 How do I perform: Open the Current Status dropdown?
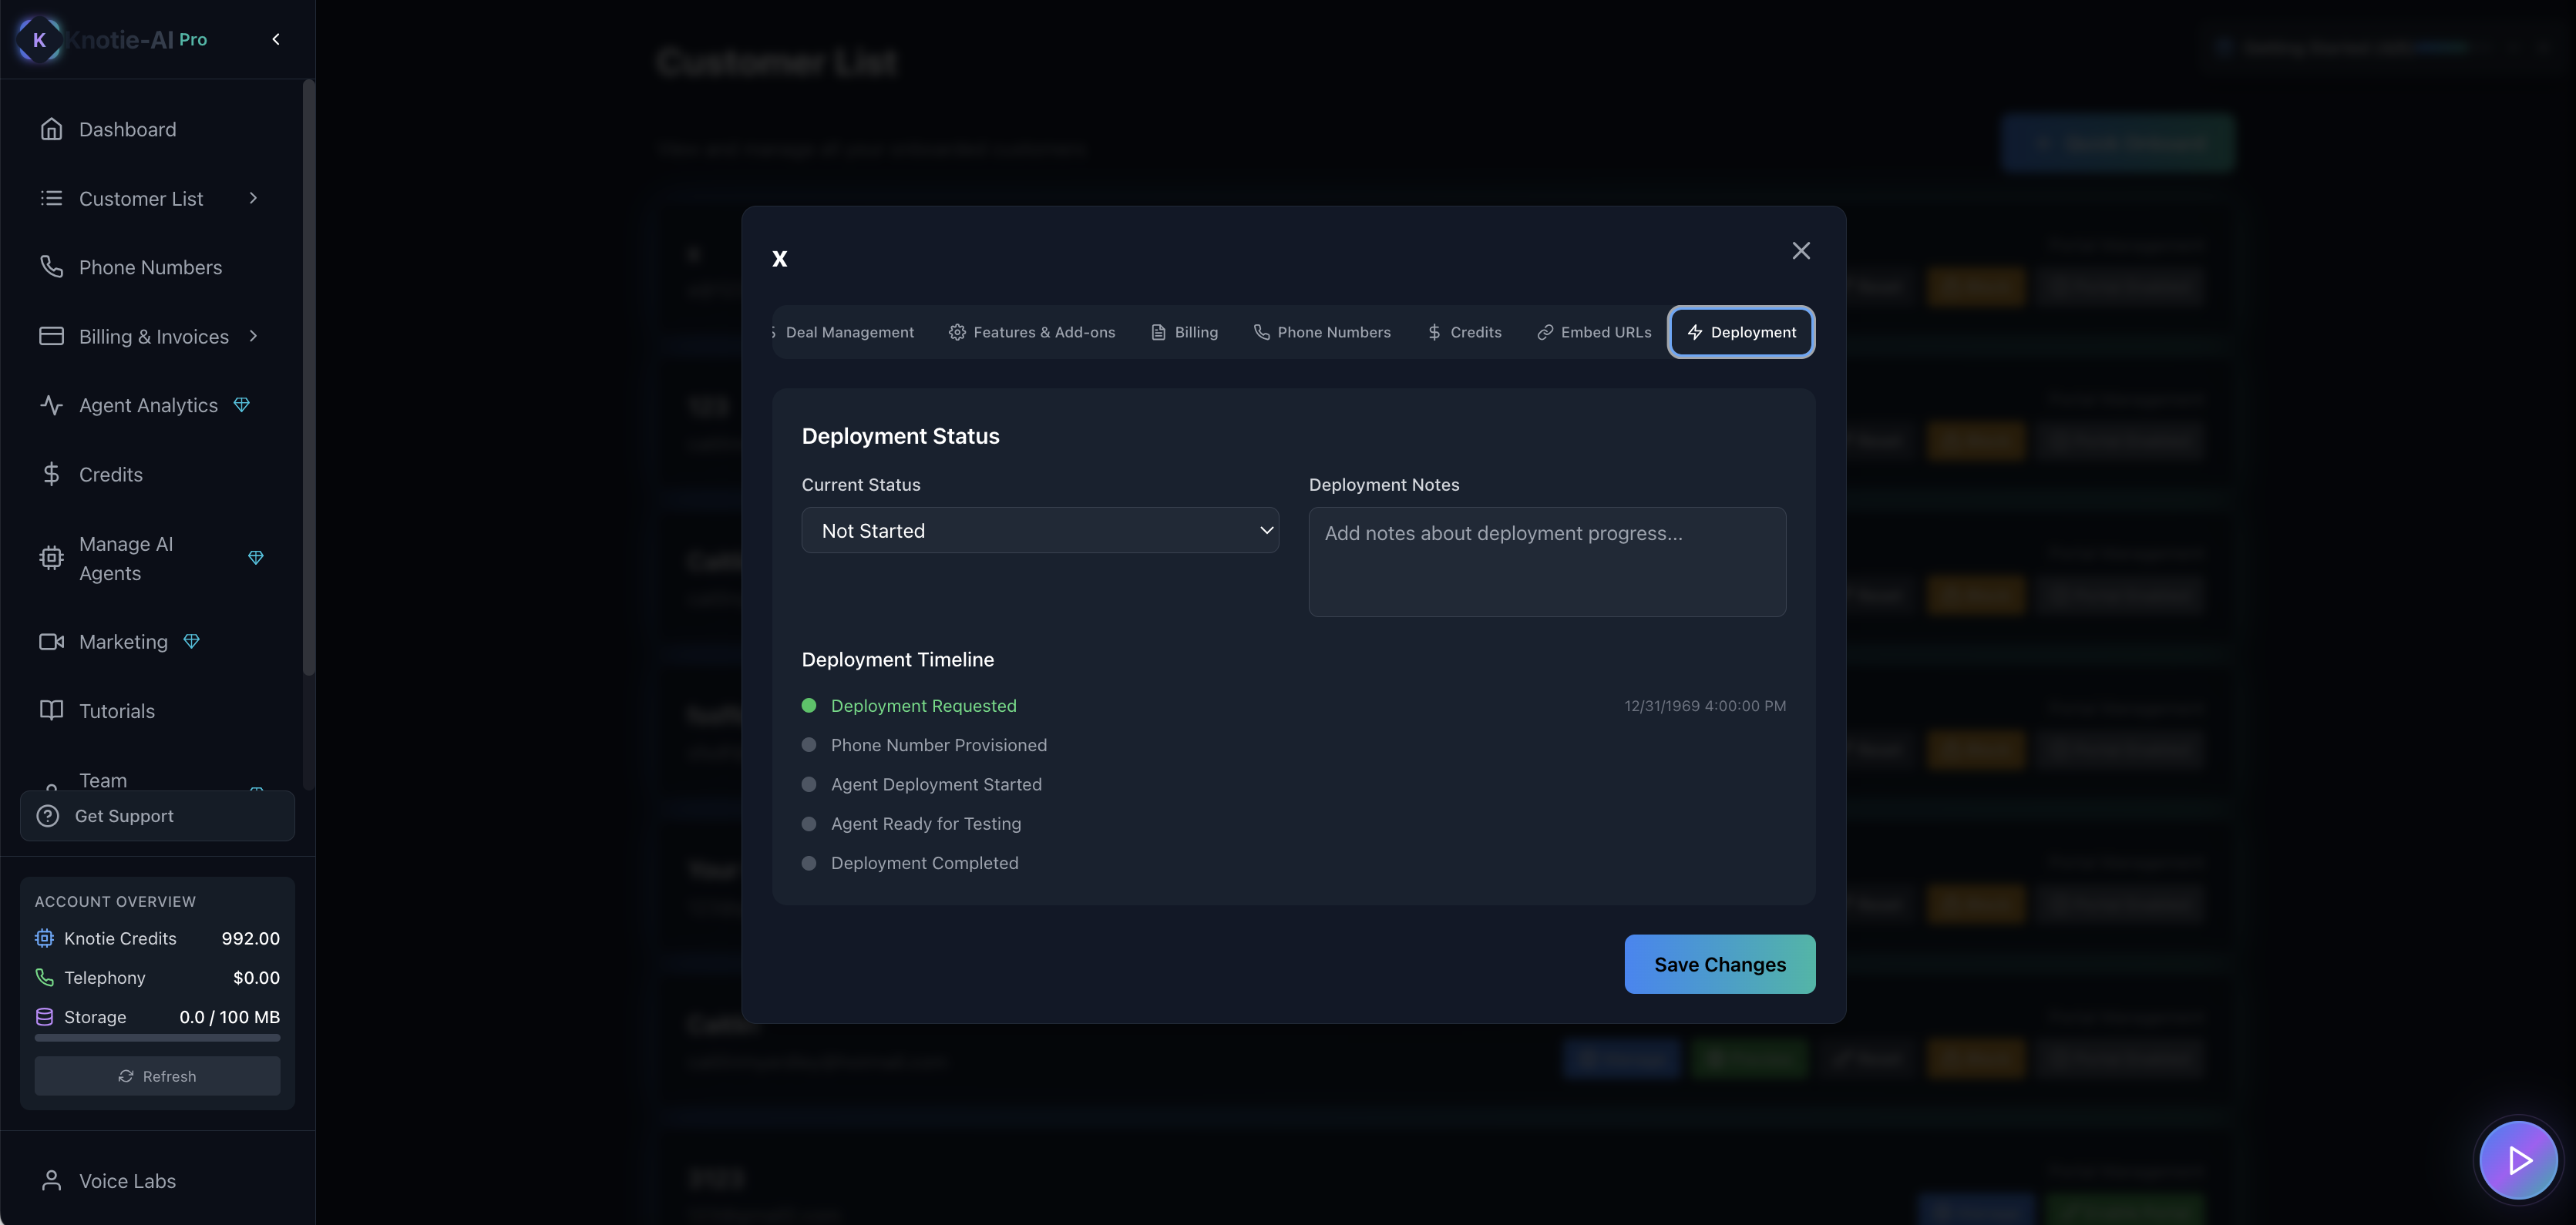click(x=1039, y=531)
